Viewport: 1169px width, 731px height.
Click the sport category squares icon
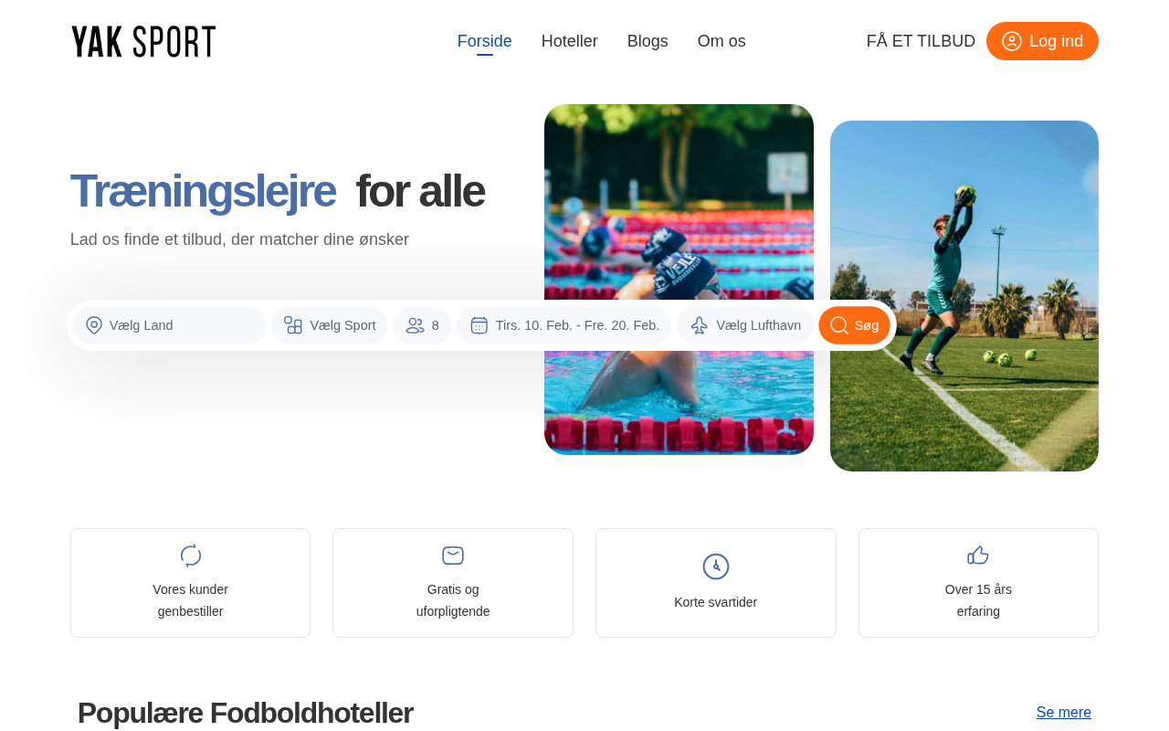293,325
